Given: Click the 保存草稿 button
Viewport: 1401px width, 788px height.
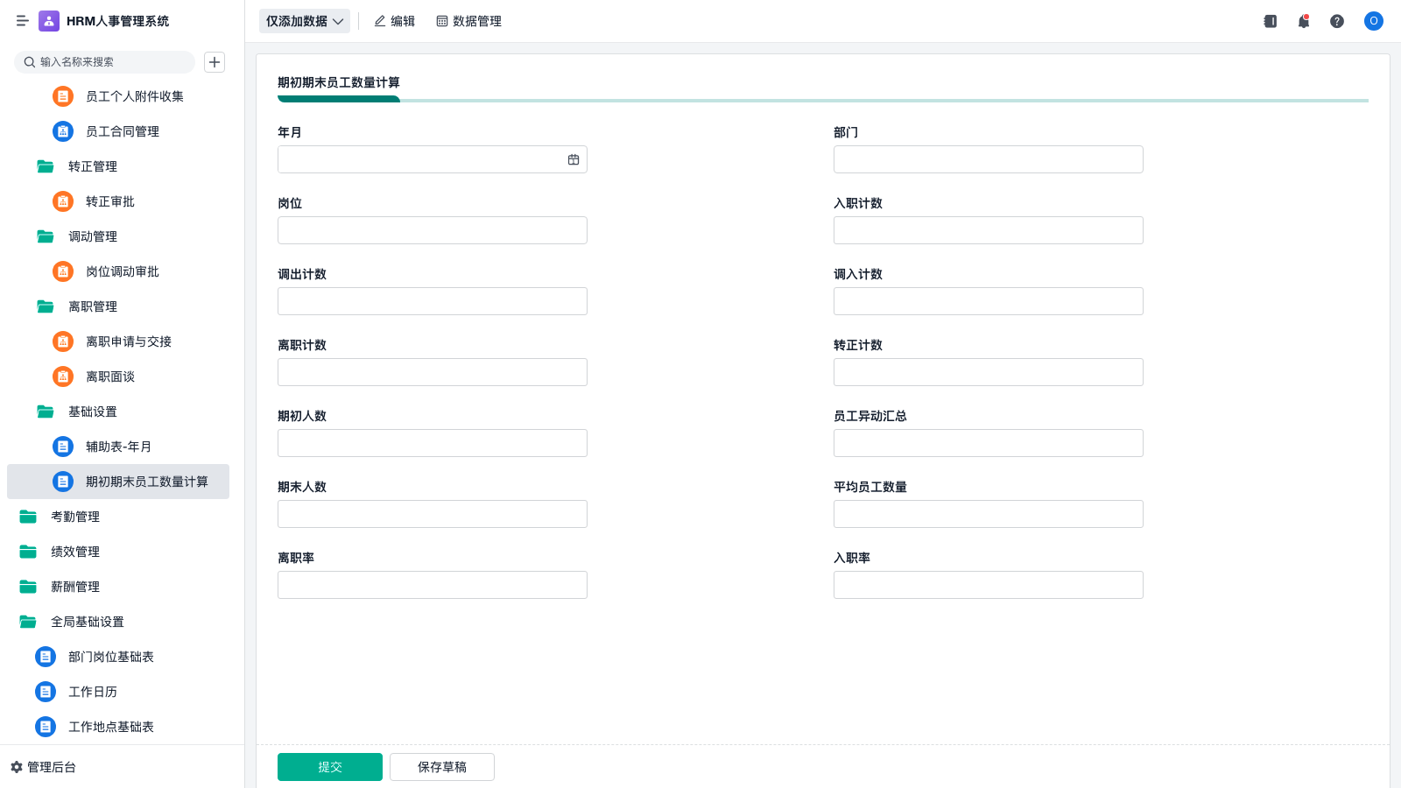Looking at the screenshot, I should 442,767.
